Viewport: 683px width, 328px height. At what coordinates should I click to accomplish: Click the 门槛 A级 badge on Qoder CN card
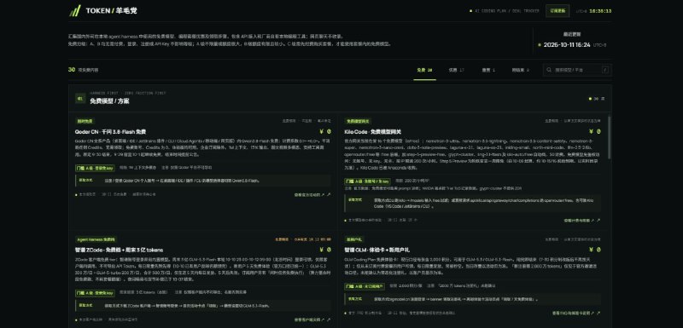pyautogui.click(x=95, y=168)
